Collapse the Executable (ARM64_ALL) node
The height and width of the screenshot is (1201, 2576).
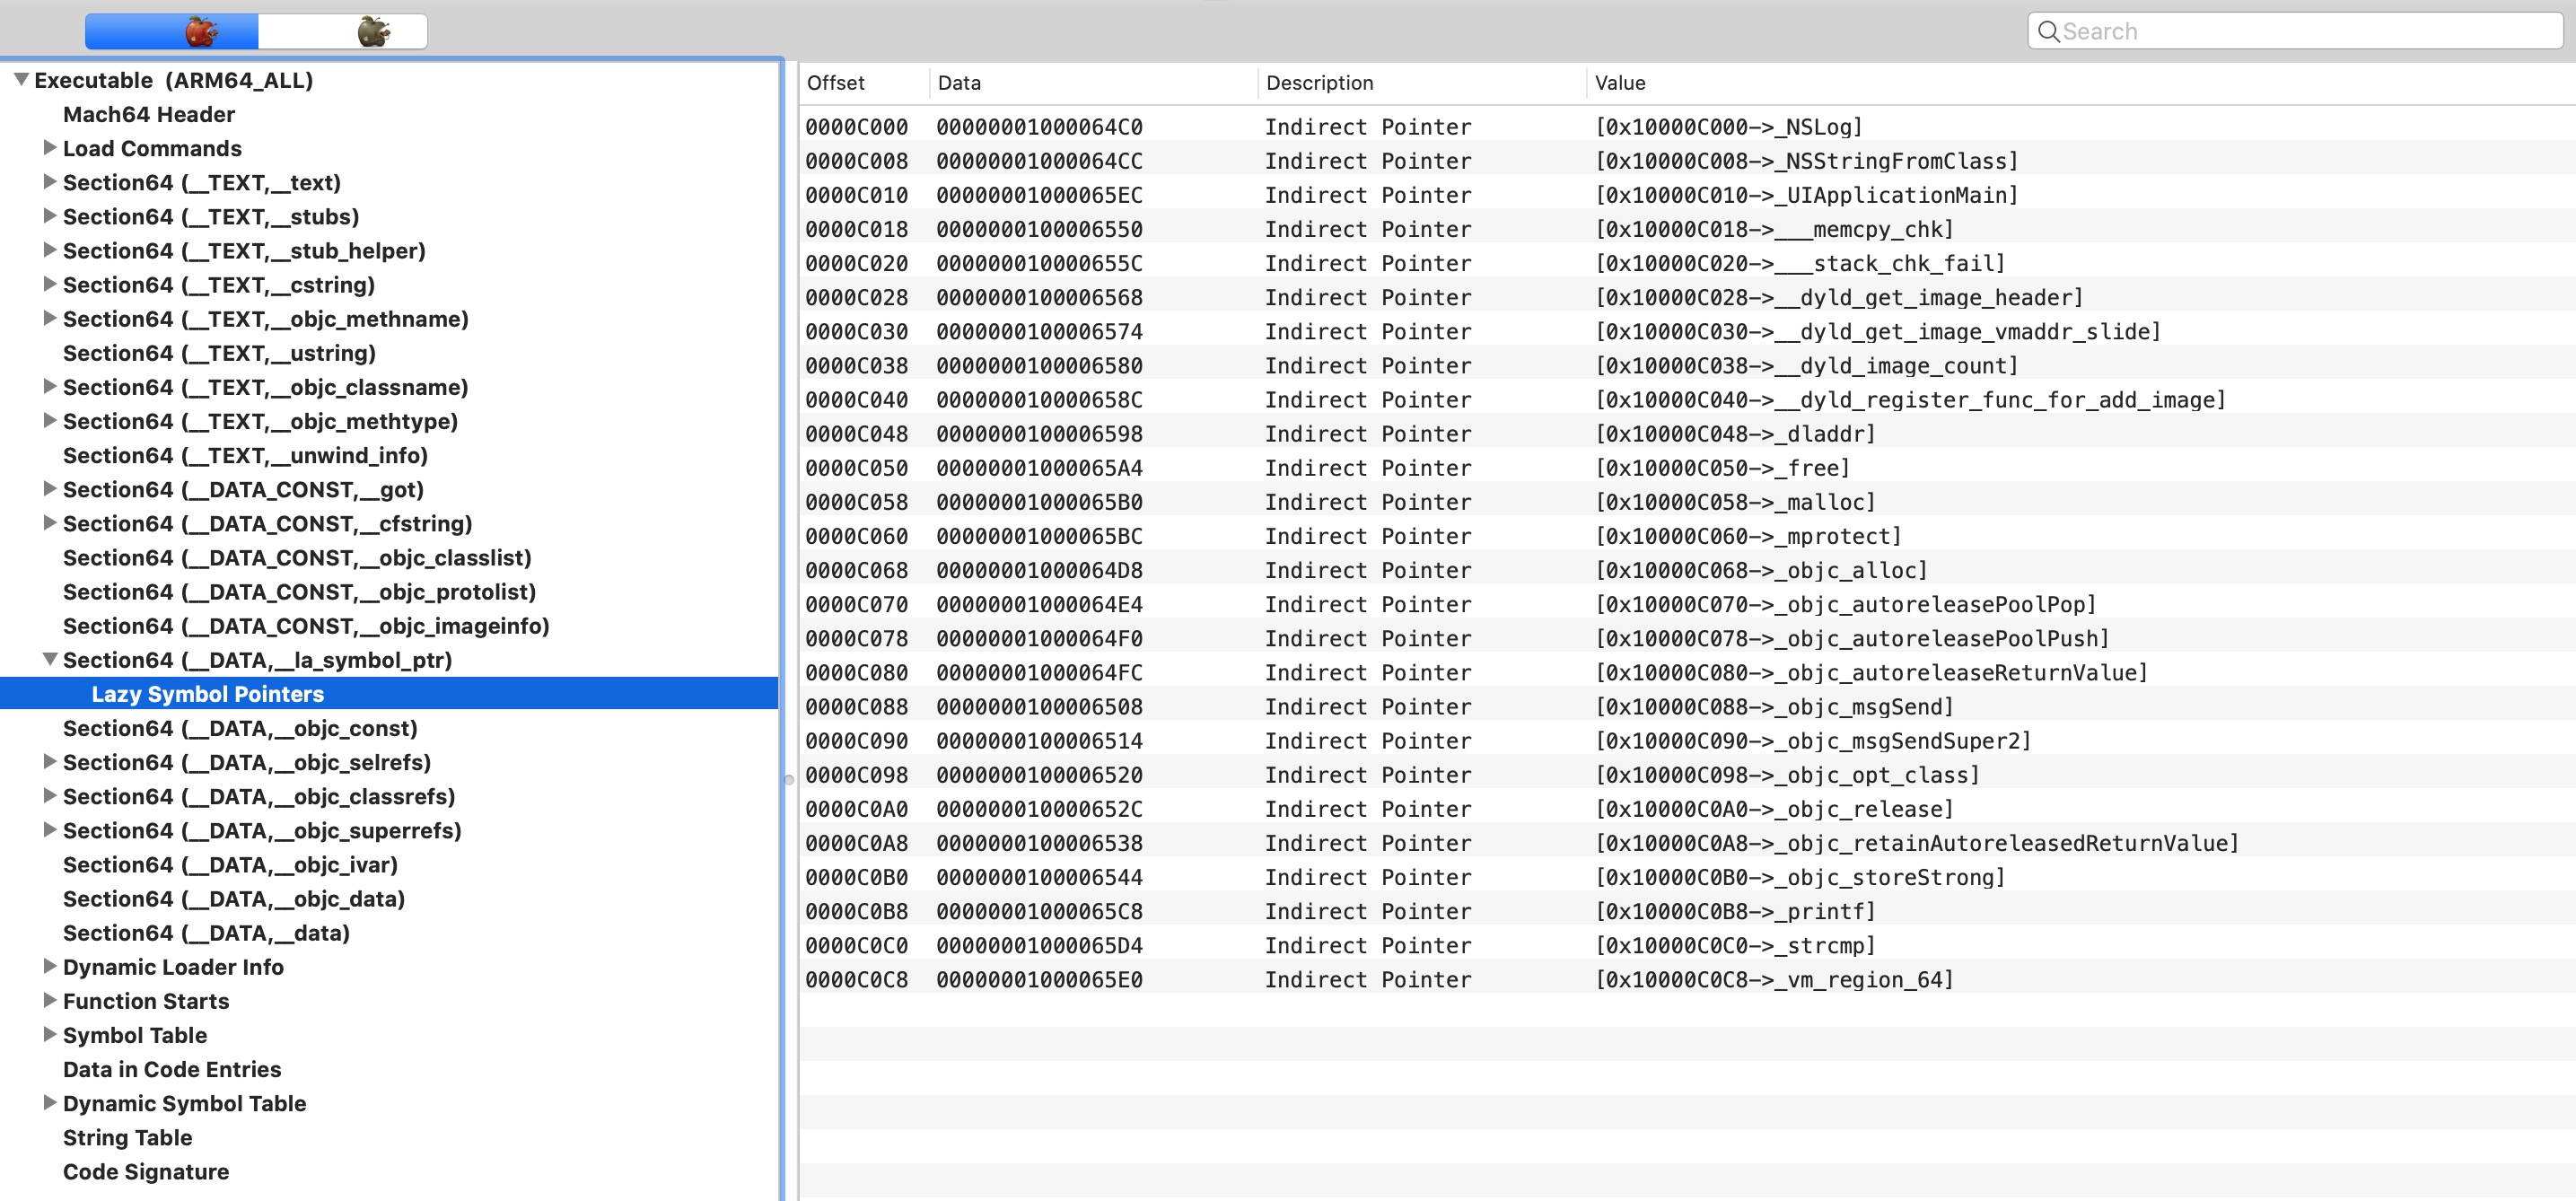(21, 79)
